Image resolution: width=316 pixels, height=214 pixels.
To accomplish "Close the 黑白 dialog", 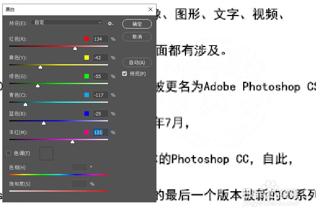I will coord(150,9).
